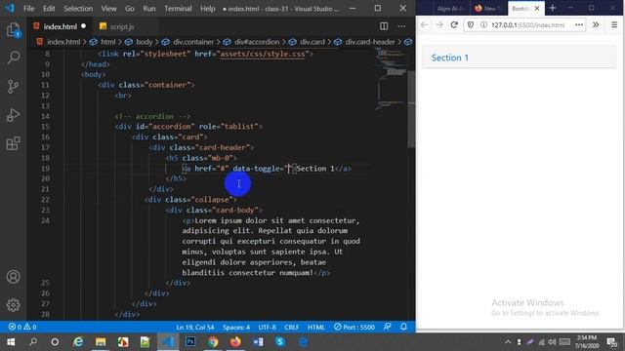This screenshot has height=351, width=625.
Task: Click Firefox back arrow button
Action: coord(424,24)
